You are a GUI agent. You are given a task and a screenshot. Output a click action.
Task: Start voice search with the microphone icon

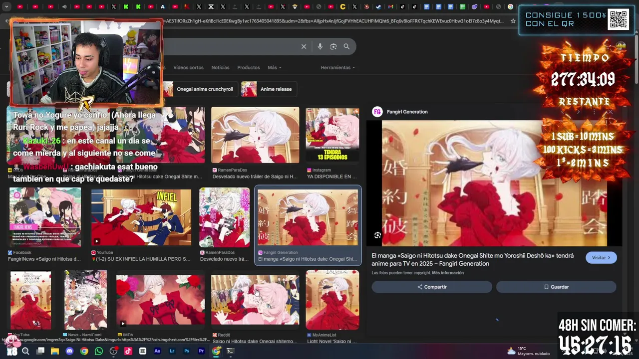point(320,46)
